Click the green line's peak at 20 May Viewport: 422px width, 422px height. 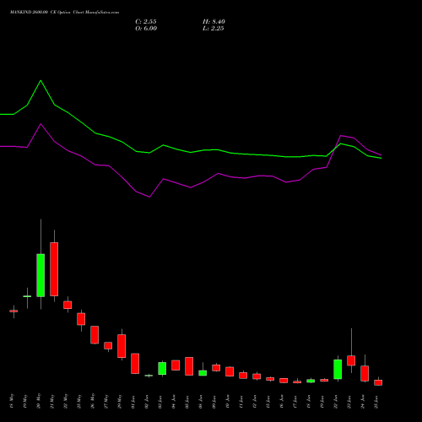pyautogui.click(x=41, y=81)
